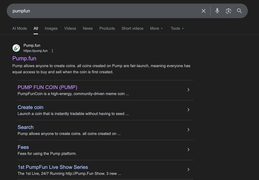
Task: Switch to AI Mode tab
Action: pos(20,28)
